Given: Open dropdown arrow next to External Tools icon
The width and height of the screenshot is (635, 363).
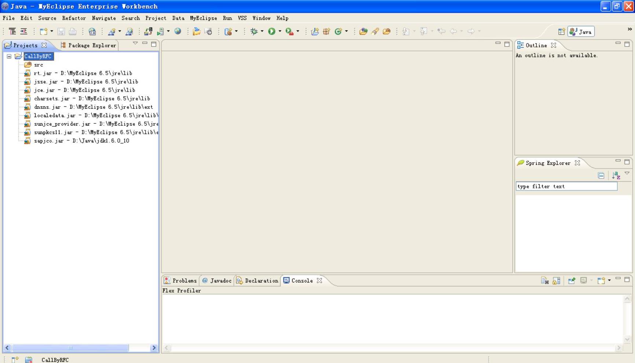Looking at the screenshot, I should pos(298,32).
